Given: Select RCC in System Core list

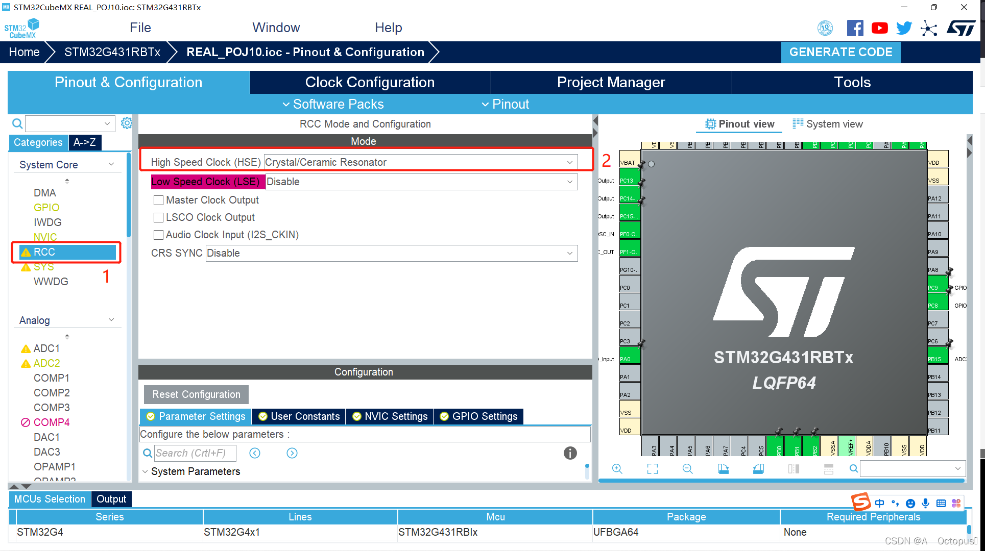Looking at the screenshot, I should click(66, 252).
